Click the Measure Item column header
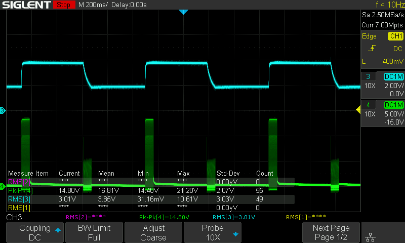The image size is (405, 243). 28,173
